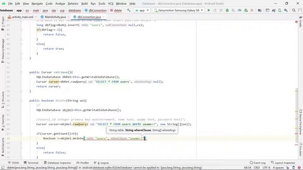Open the SDK Manager icon
Image resolution: width=303 pixels, height=170 pixels.
pyautogui.click(x=286, y=10)
